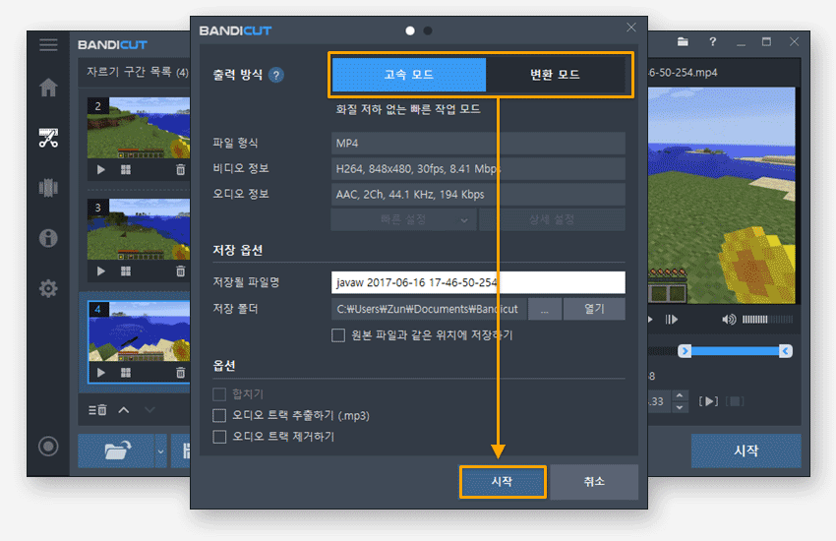Click the grid icon under segment 2

[x=126, y=170]
